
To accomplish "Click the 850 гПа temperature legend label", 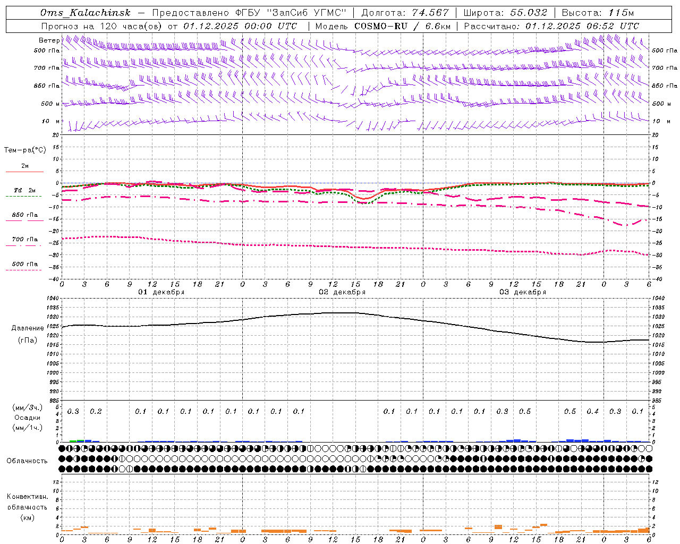I will 24,215.
